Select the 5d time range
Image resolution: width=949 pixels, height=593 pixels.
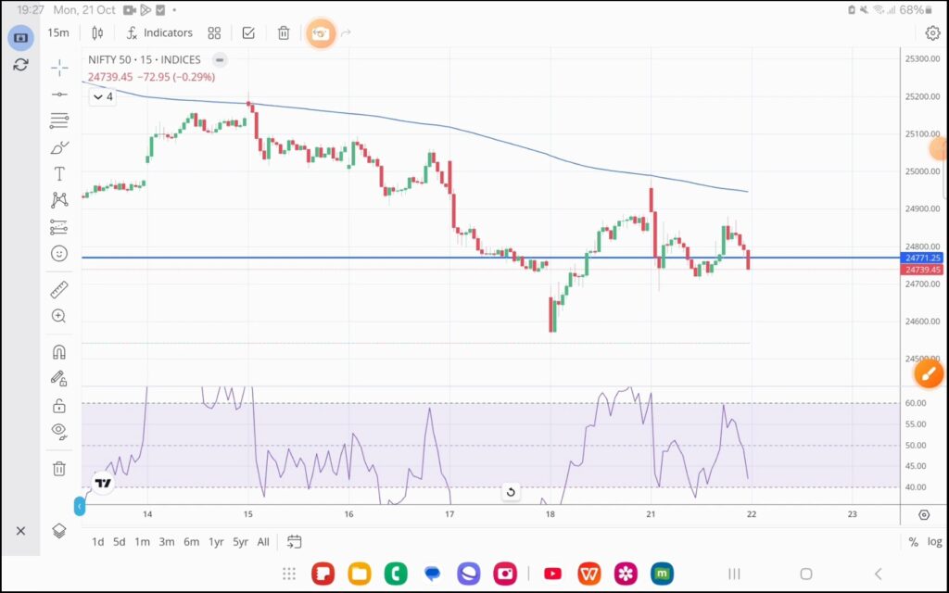120,542
